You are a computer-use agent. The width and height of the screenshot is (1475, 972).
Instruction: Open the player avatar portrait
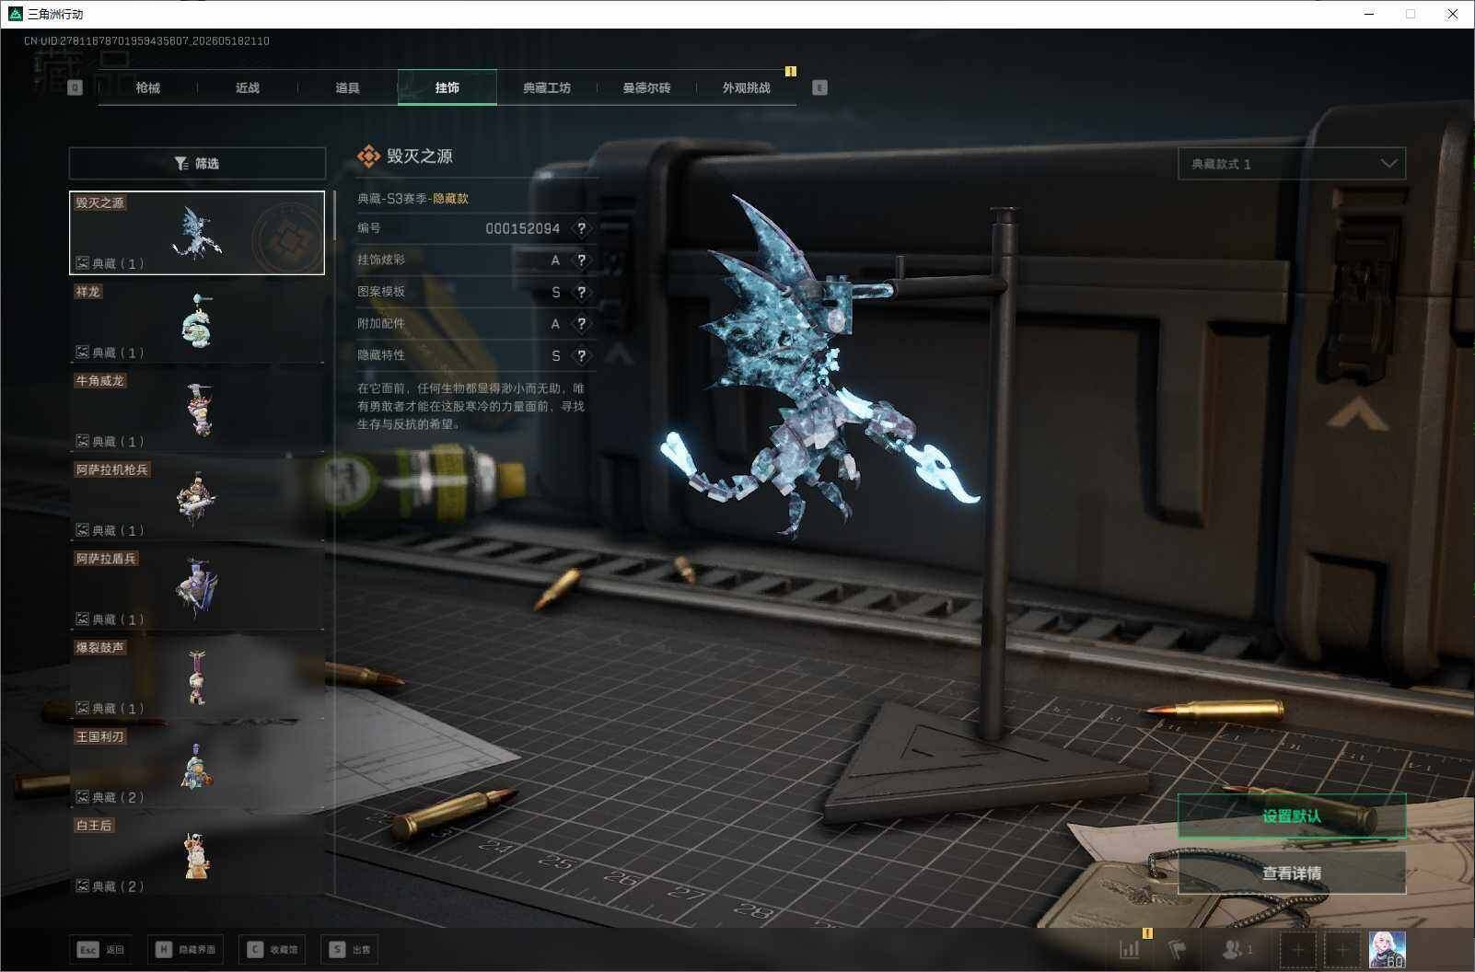point(1387,949)
